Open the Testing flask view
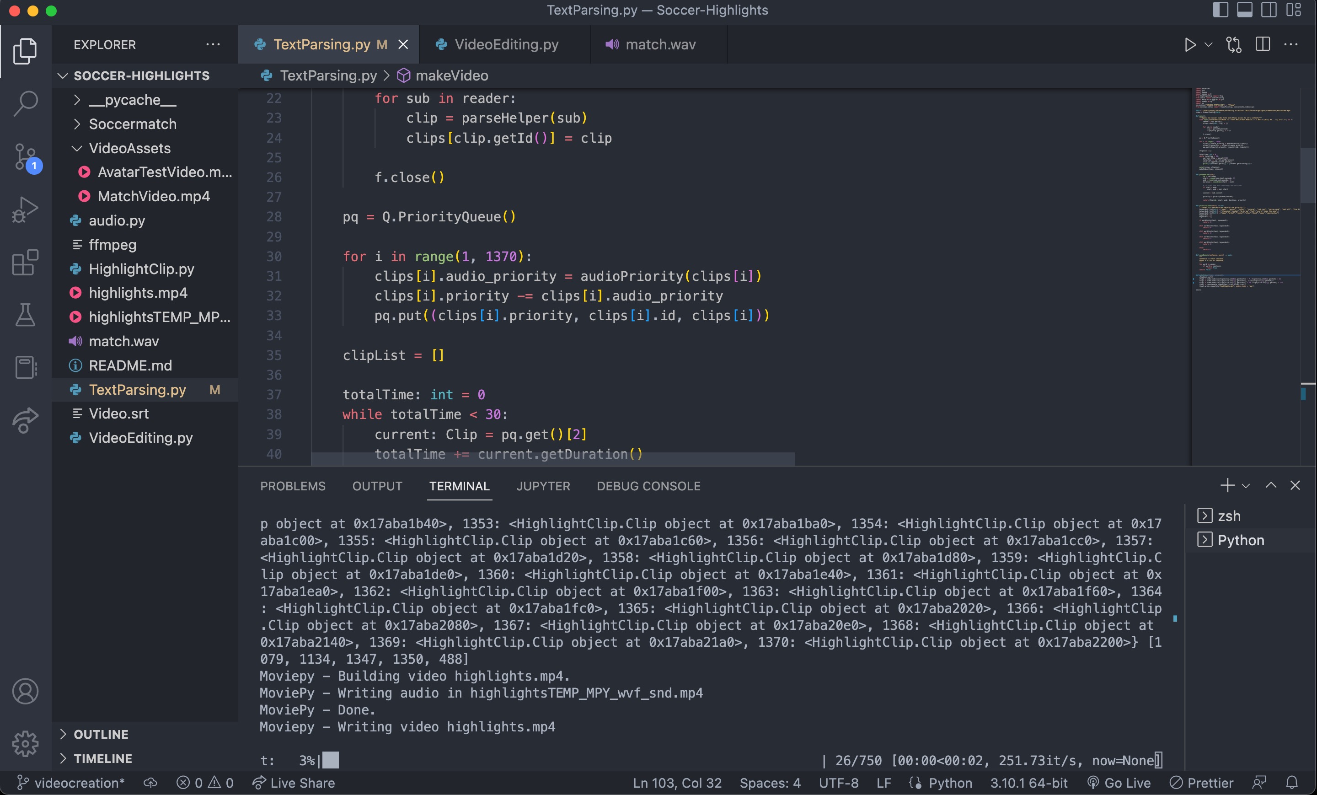Viewport: 1317px width, 795px height. [x=25, y=315]
